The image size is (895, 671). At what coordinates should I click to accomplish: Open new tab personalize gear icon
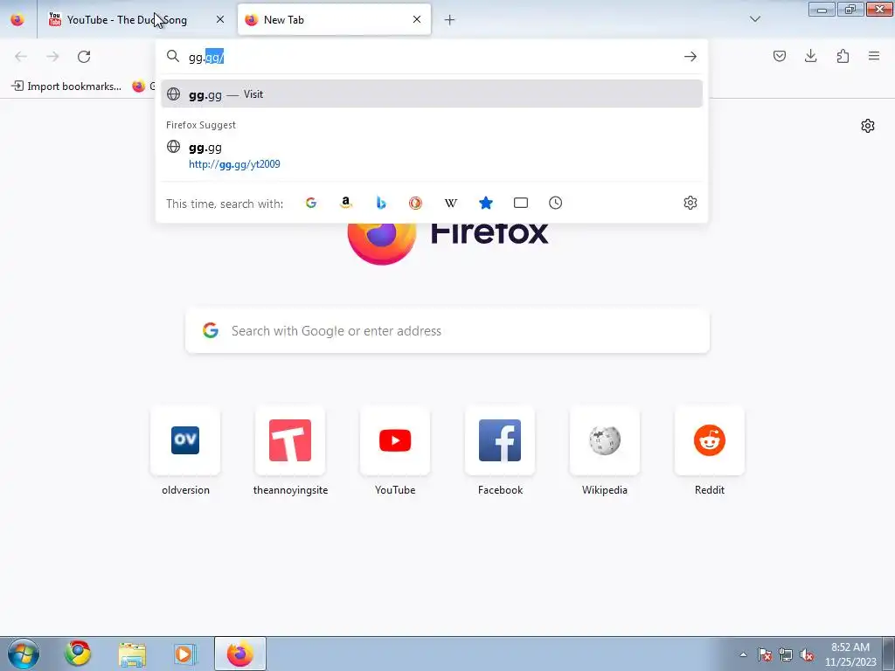point(868,126)
